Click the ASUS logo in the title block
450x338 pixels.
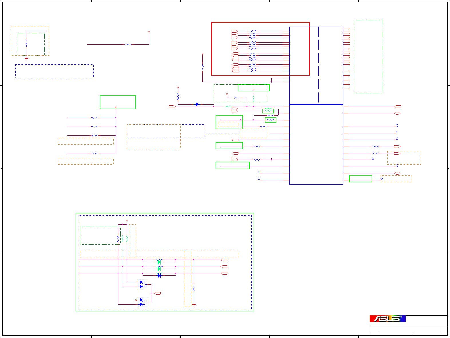[x=387, y=319]
